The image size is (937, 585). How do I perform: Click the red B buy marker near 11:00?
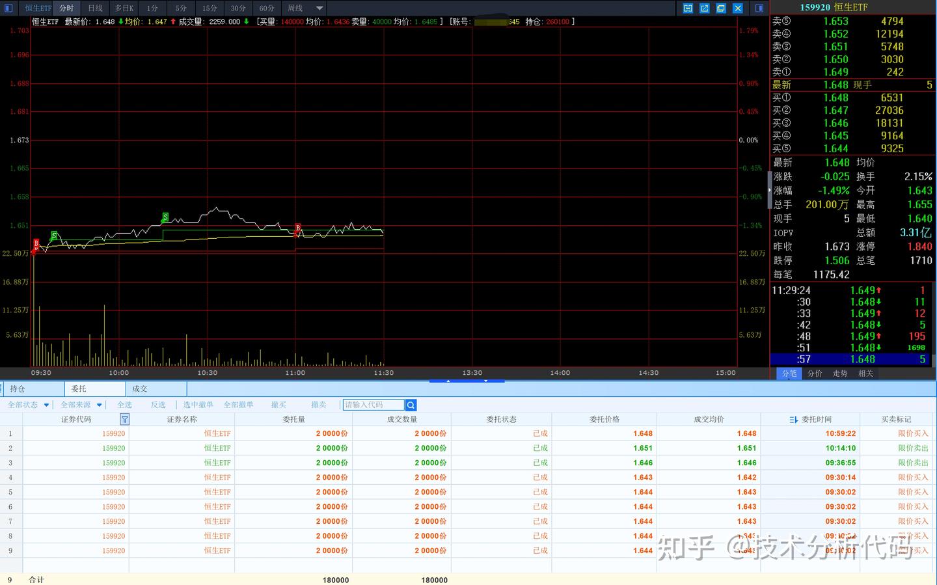pos(298,228)
